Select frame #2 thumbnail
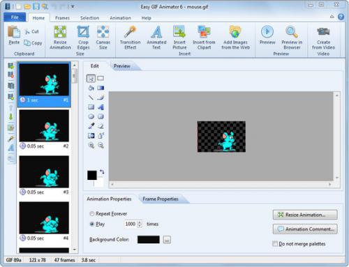 coord(44,125)
